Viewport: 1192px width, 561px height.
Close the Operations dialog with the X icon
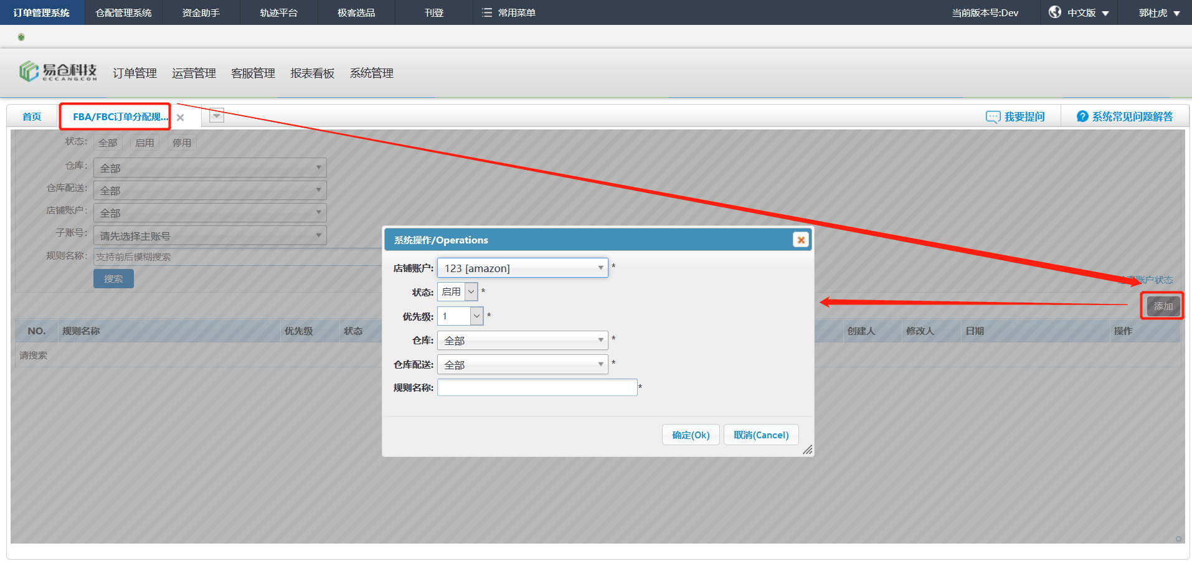(x=801, y=240)
